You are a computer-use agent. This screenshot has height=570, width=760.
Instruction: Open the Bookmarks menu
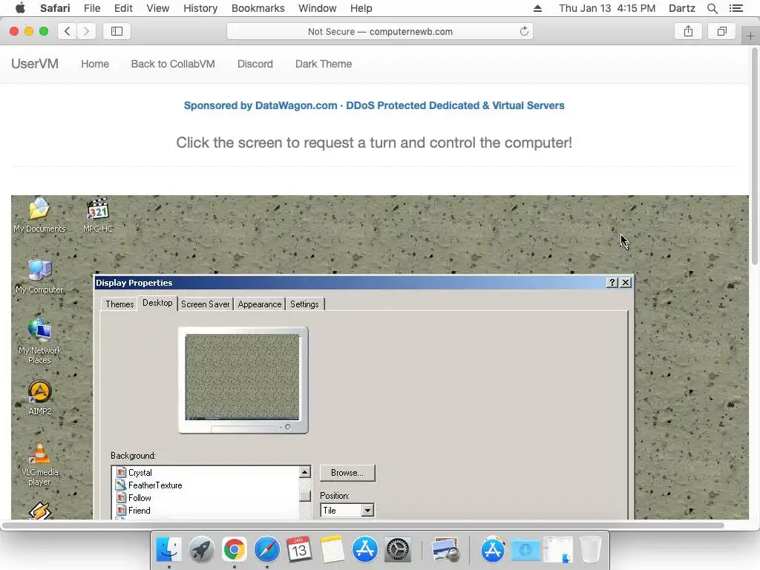(258, 8)
